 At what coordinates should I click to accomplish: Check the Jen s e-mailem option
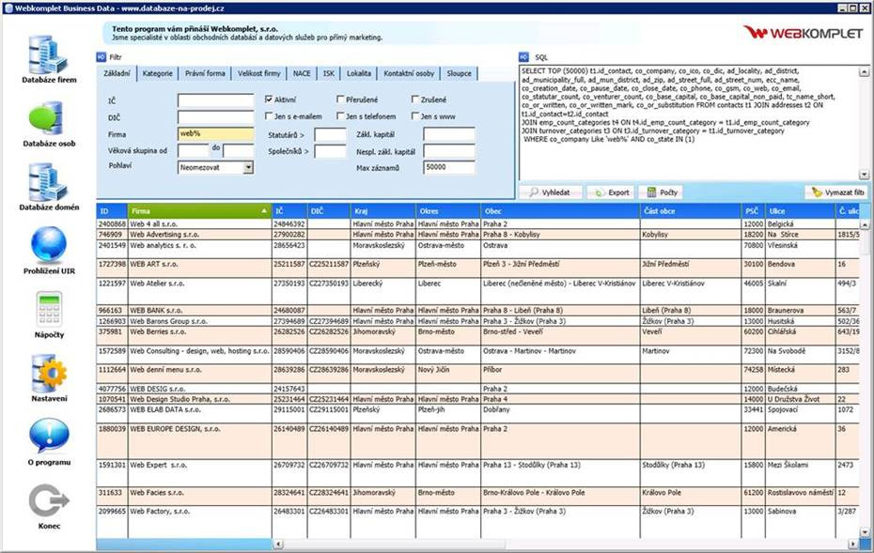[269, 115]
